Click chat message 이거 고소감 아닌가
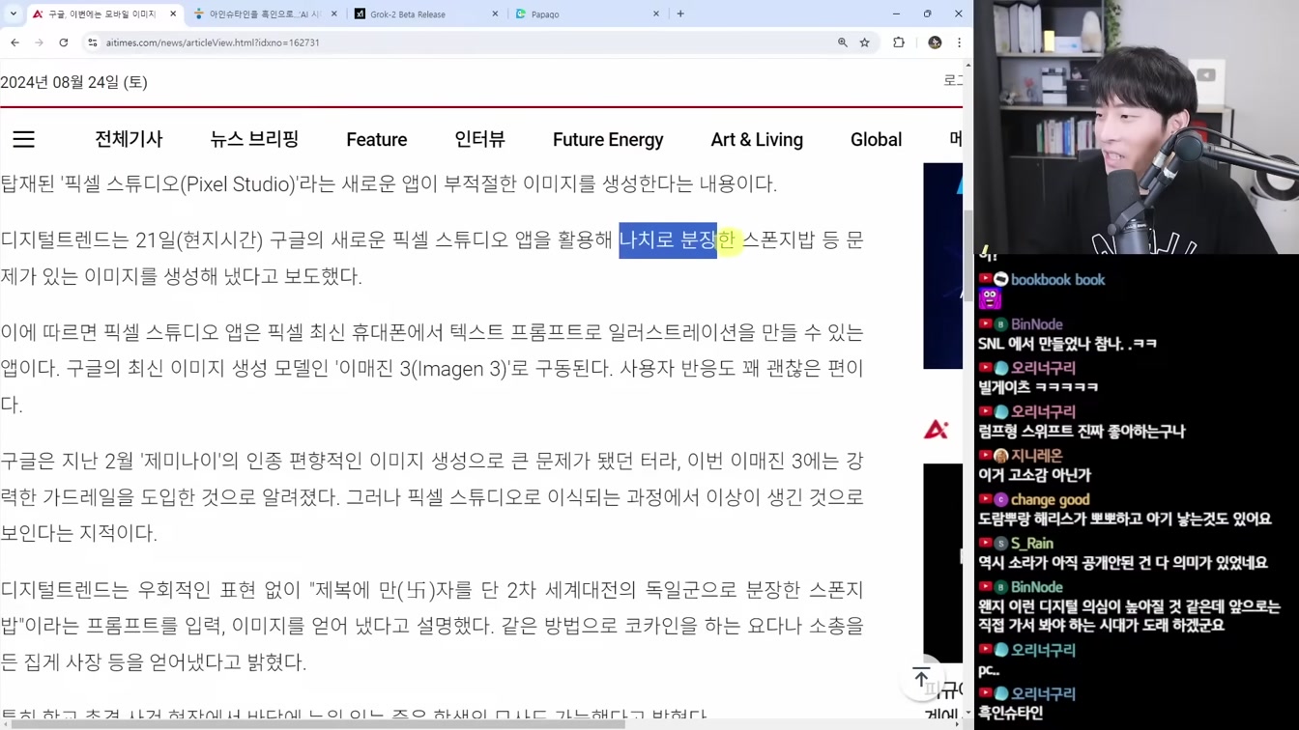This screenshot has width=1299, height=730. (x=1034, y=475)
